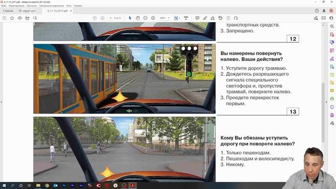Send file by email envelope icon

323,18
